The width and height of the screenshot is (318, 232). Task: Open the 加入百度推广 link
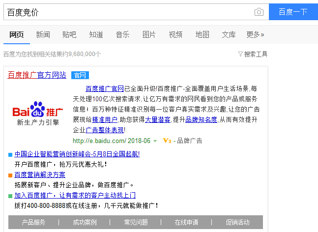(x=75, y=195)
